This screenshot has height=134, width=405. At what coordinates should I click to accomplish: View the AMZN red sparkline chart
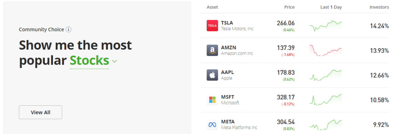coord(325,50)
